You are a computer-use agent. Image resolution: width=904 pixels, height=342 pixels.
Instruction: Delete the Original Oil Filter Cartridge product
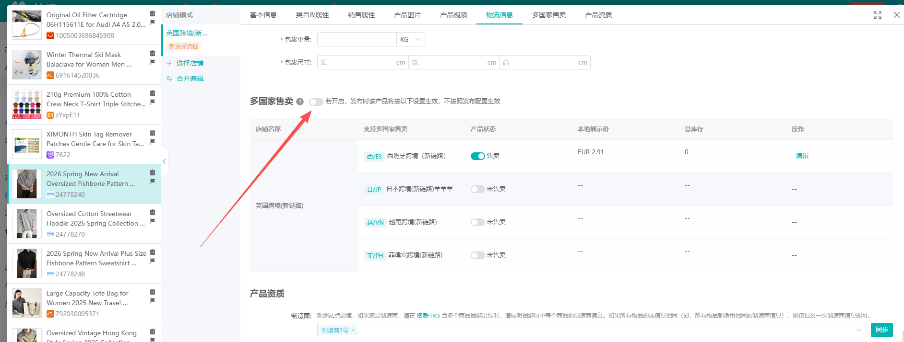point(153,13)
